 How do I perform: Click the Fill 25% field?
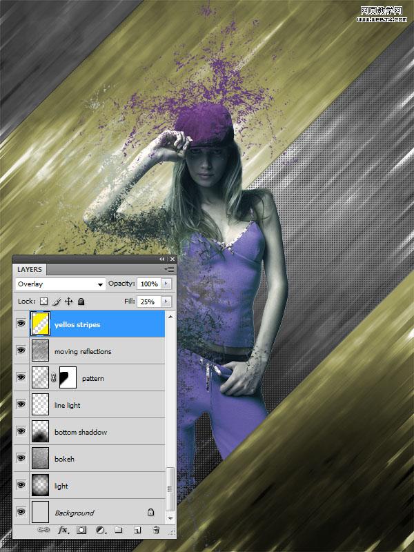click(x=149, y=302)
